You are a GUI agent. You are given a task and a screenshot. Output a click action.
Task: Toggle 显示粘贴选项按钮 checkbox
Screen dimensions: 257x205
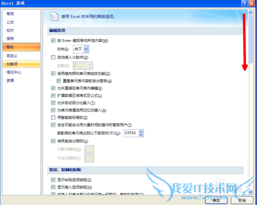point(53,180)
